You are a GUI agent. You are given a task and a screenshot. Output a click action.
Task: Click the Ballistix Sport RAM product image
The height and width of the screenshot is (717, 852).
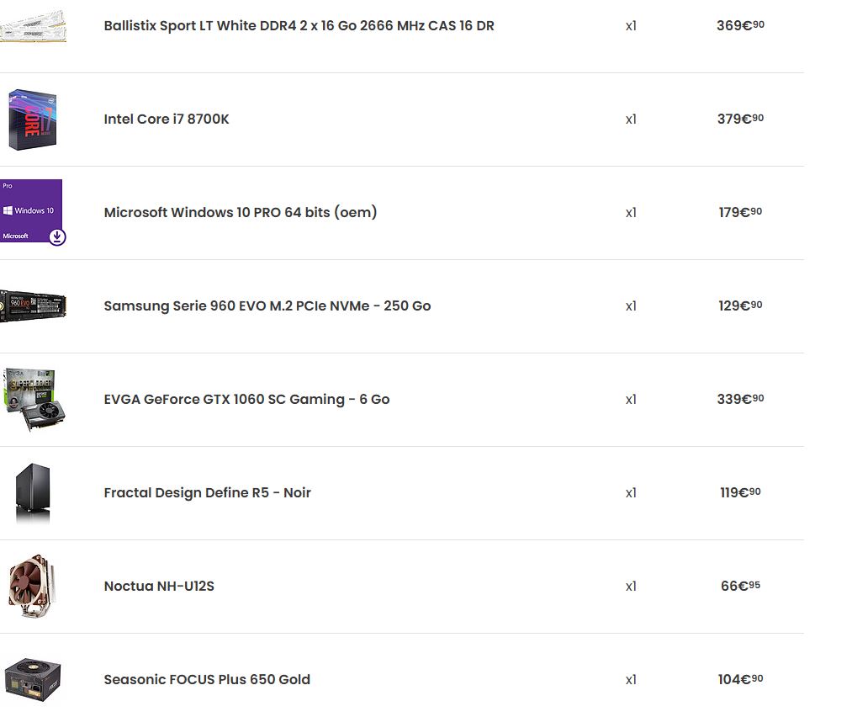coord(32,26)
